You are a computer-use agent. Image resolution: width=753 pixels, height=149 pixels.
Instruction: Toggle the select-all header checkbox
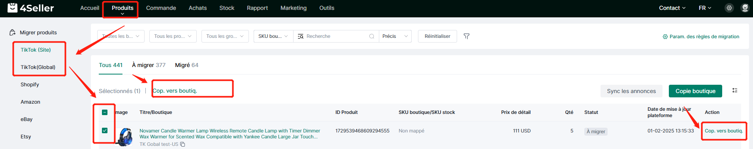tap(105, 112)
